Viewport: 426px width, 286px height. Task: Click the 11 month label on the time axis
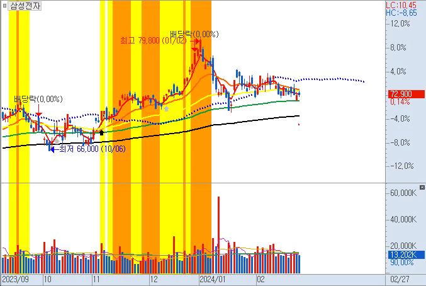[x=96, y=280]
